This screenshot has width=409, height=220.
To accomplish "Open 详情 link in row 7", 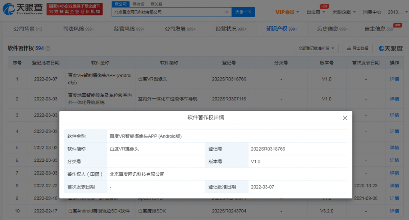I will coord(394,173).
